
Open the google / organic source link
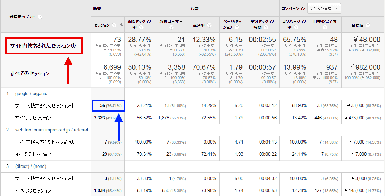(x=31, y=94)
